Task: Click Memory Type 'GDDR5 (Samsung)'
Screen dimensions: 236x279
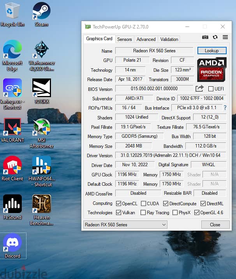Action: [x=139, y=136]
